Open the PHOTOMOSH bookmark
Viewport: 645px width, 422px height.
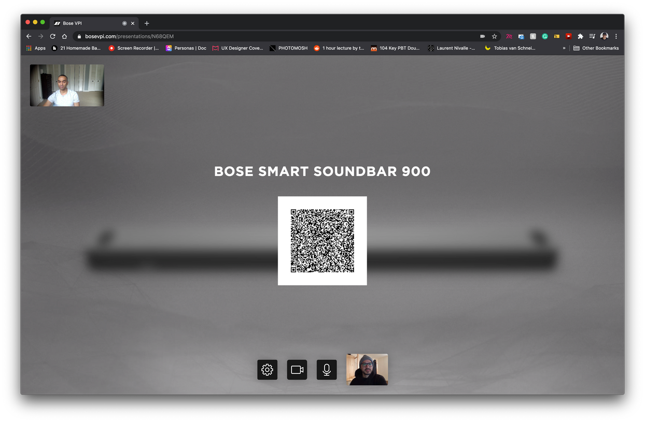[x=288, y=48]
